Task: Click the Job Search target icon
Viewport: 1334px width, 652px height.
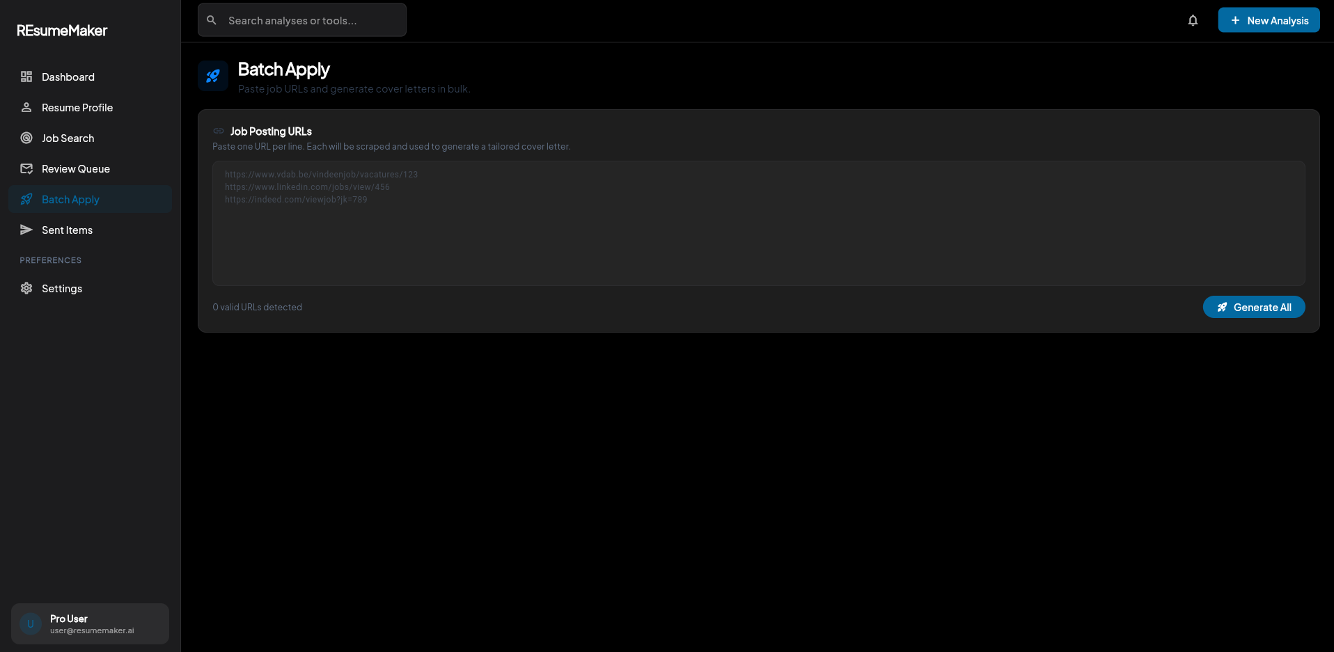Action: (x=26, y=138)
